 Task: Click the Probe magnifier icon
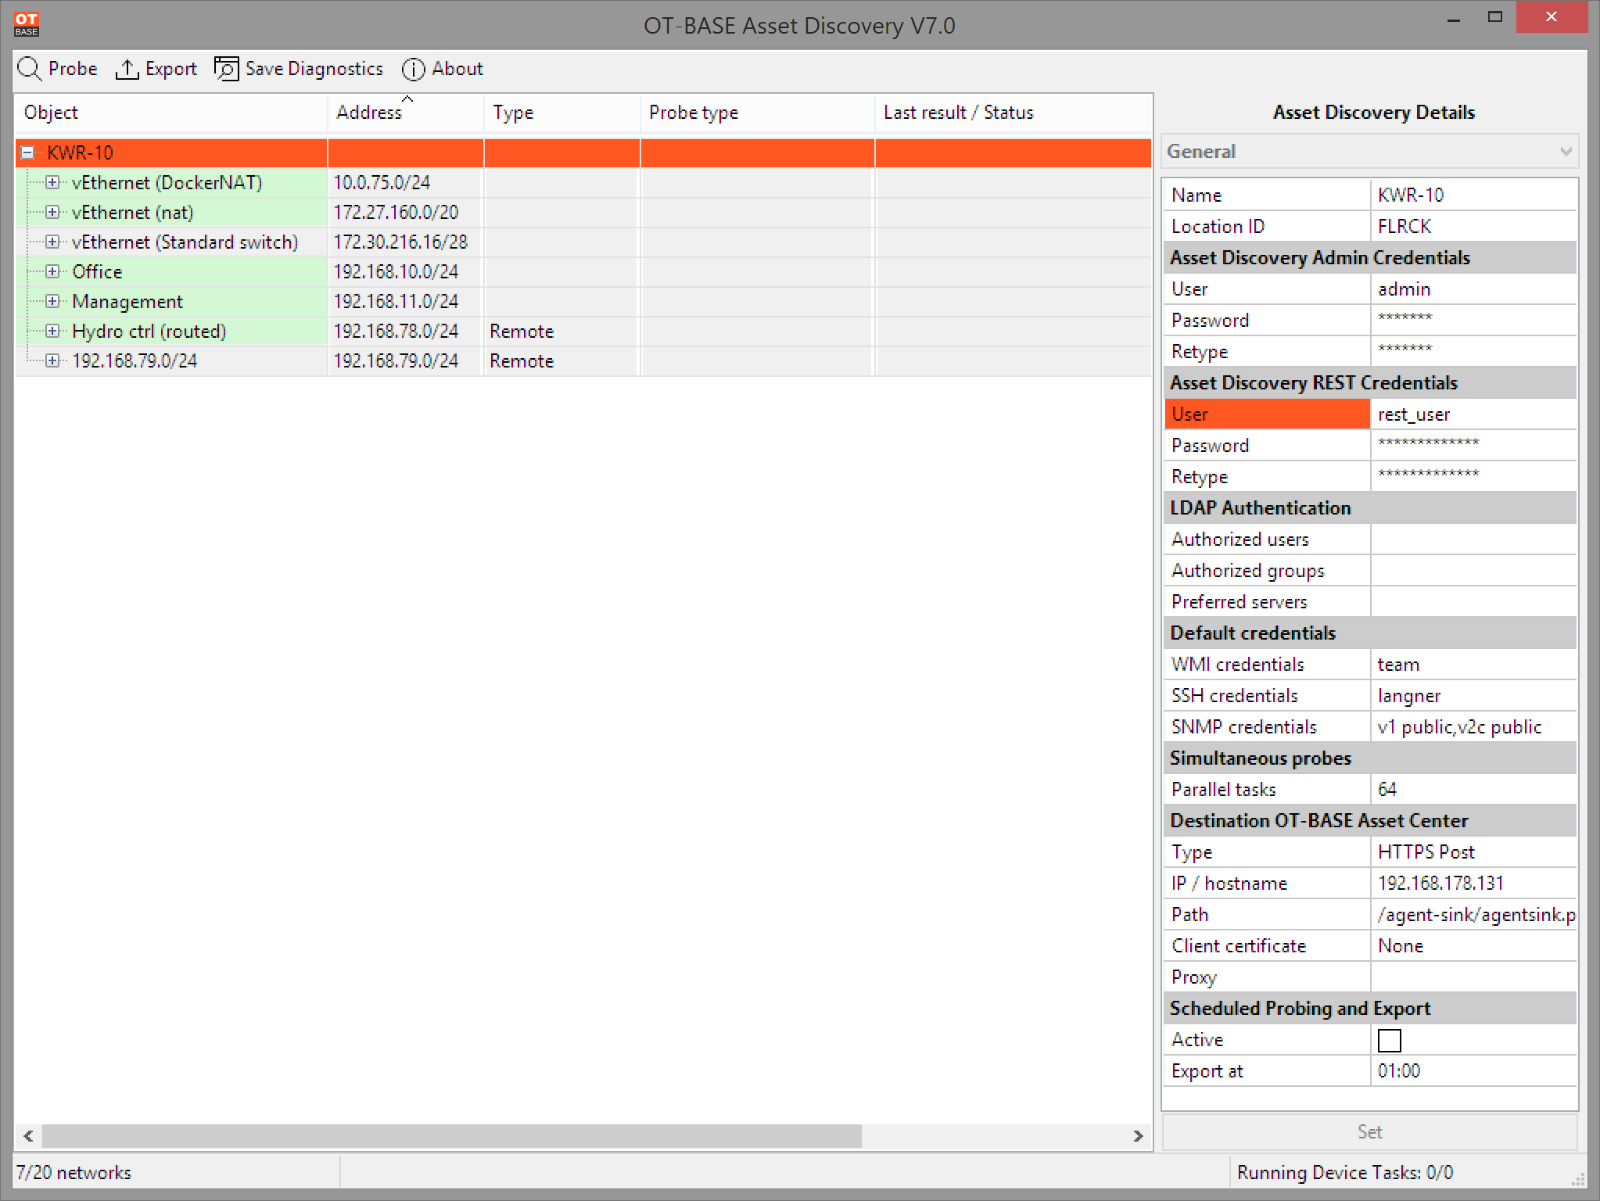(30, 69)
